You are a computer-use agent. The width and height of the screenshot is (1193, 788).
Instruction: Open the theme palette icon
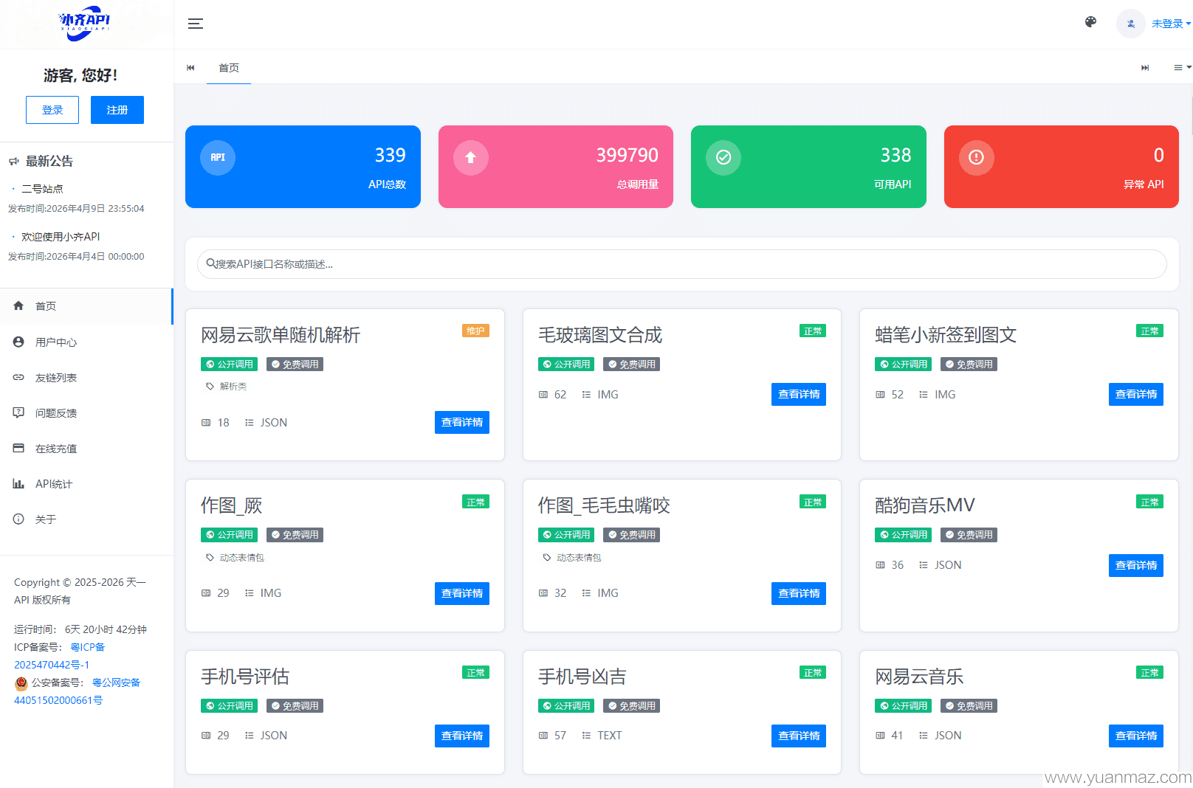[x=1090, y=22]
